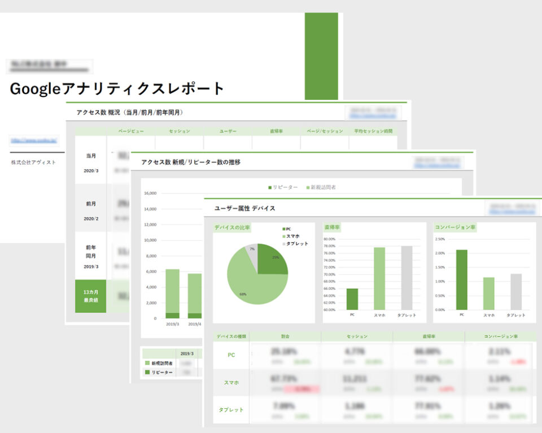Open the date range selector on the デバイス report

click(x=511, y=205)
